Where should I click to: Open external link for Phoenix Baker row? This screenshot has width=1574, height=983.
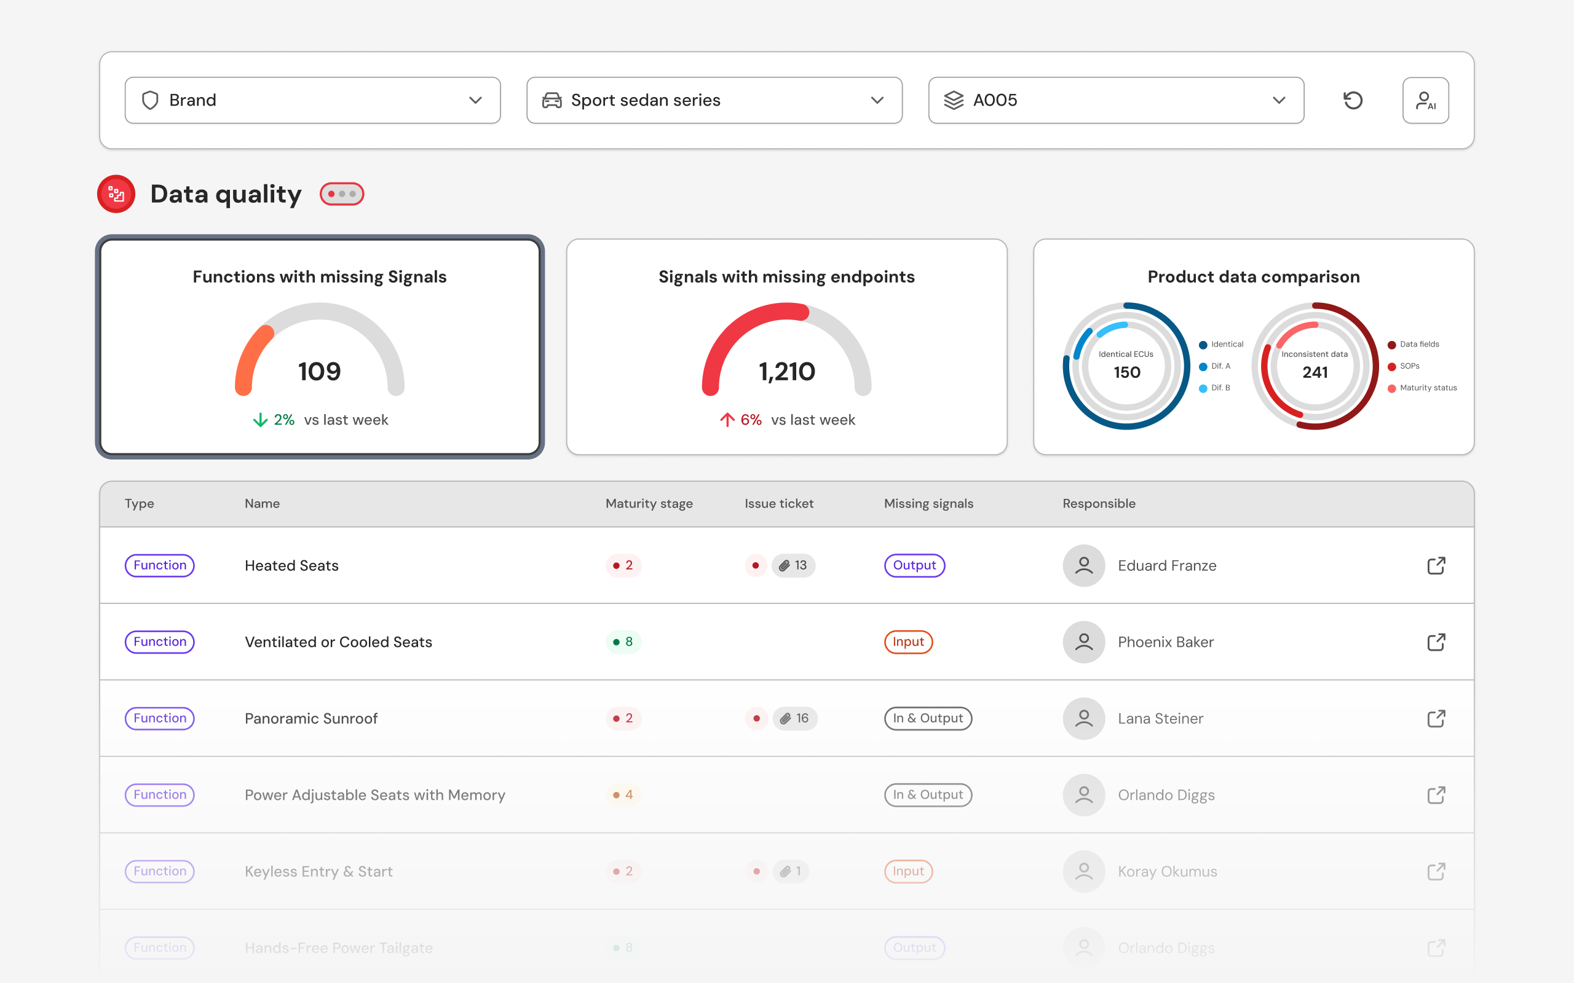[x=1436, y=643]
